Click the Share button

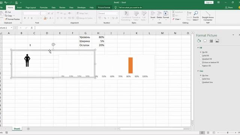click(229, 7)
